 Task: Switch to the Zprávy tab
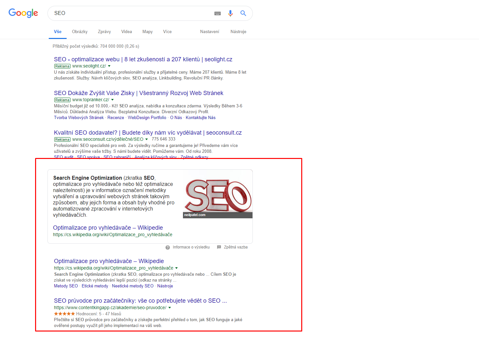104,32
